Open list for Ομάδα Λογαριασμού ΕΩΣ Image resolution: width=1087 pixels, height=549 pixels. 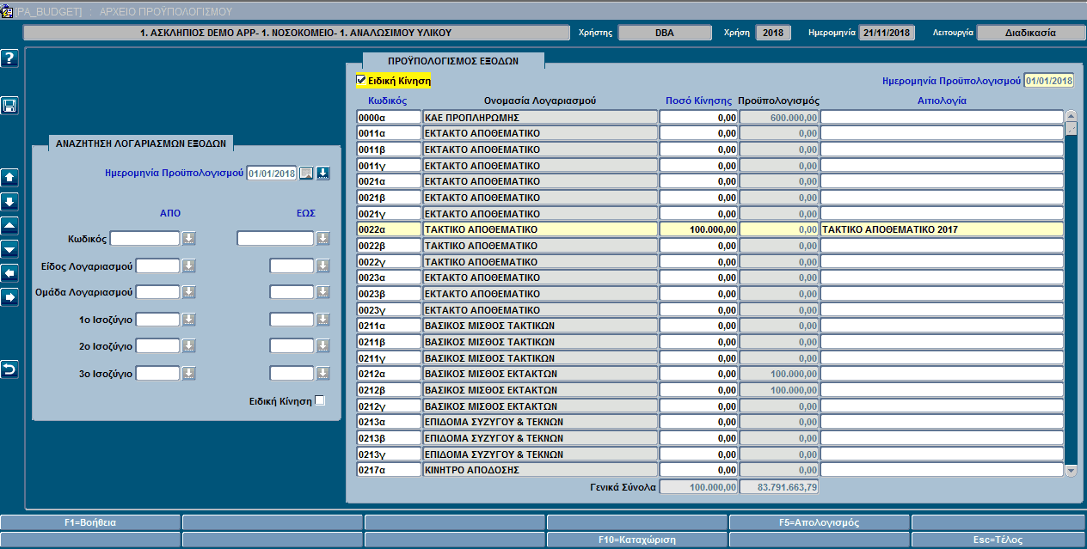pyautogui.click(x=323, y=292)
